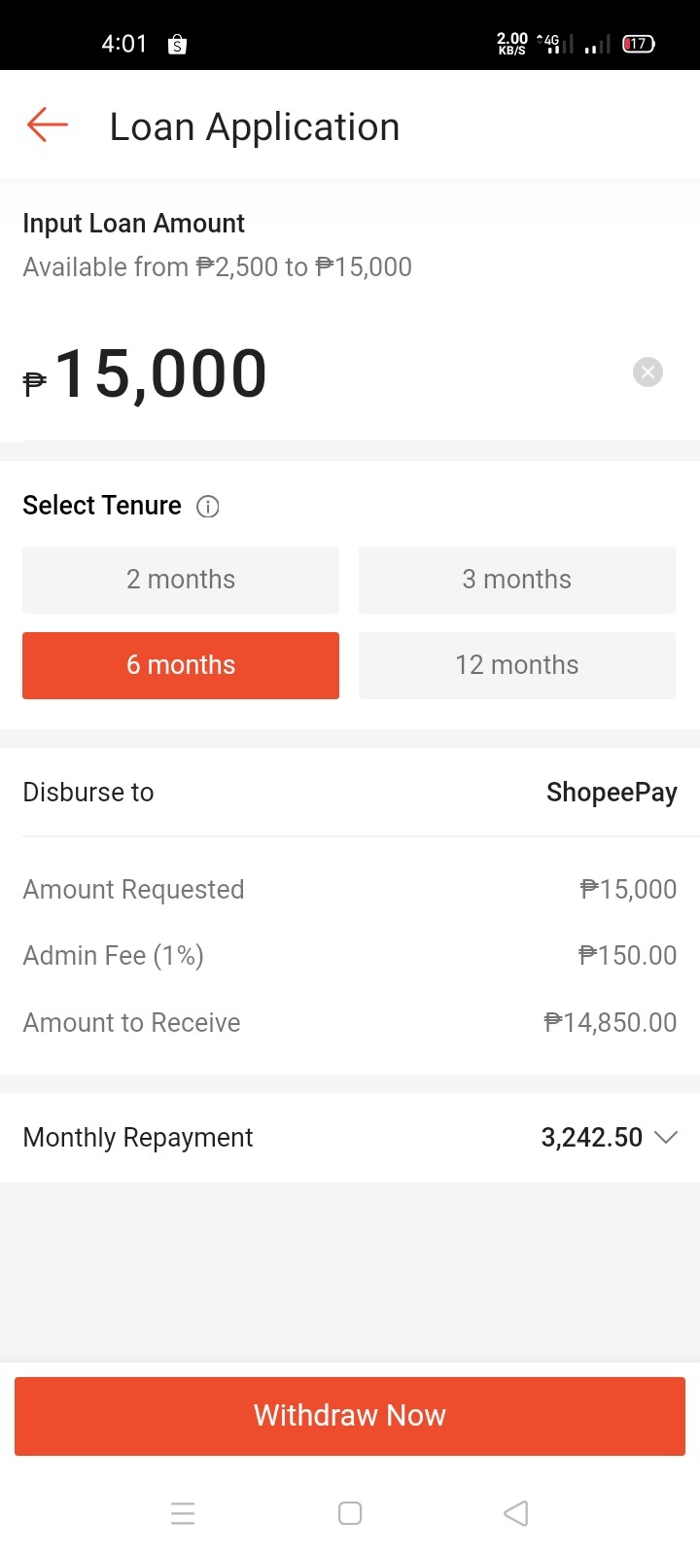Tap the Monthly Repayment label row
Viewport: 700px width, 1556px height.
[350, 1137]
